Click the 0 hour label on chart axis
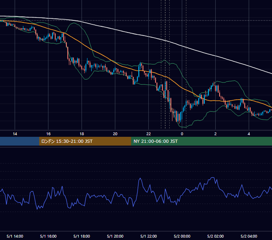 [182, 134]
